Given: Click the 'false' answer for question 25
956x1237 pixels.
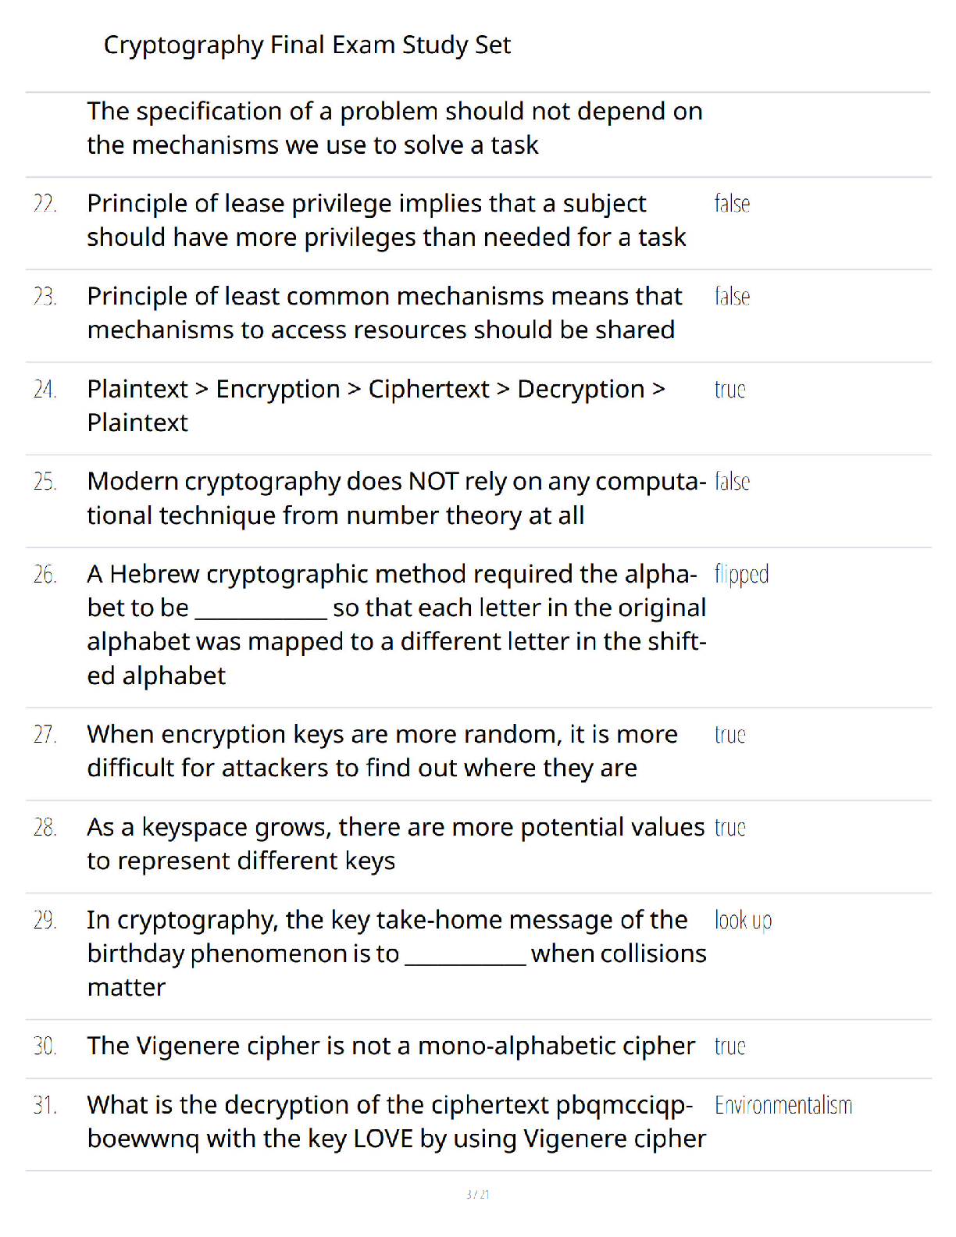Looking at the screenshot, I should click(732, 482).
